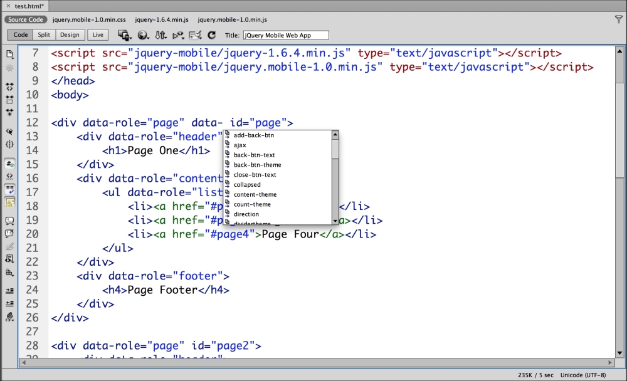Choose close-btn-text from the code hints

[278, 175]
